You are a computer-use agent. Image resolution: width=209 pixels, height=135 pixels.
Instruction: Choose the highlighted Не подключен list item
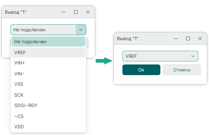tap(48, 42)
